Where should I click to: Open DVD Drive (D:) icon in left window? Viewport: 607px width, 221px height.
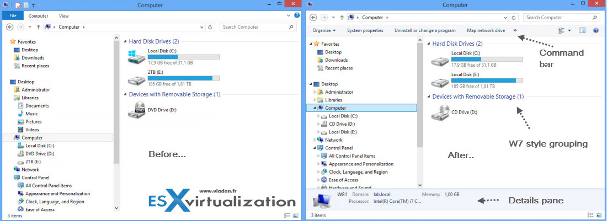click(137, 110)
